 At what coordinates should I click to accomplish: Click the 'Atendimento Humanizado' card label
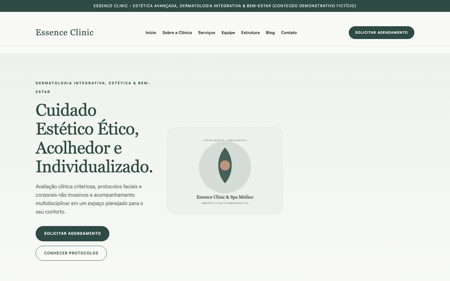point(225,140)
